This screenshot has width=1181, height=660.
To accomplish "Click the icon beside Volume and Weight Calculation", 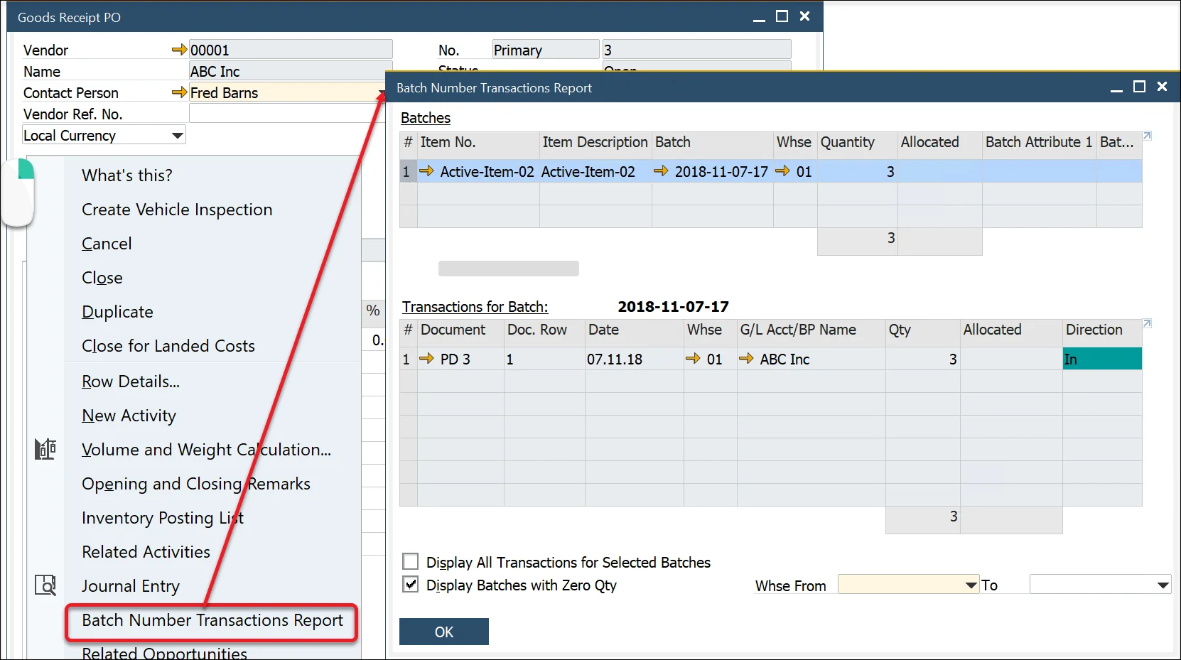I will coord(45,448).
